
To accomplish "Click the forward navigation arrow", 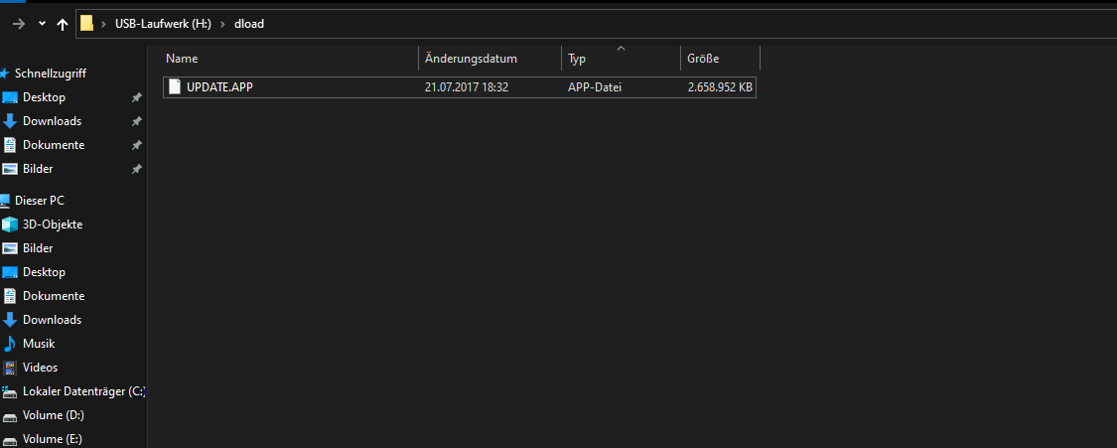I will [x=19, y=24].
